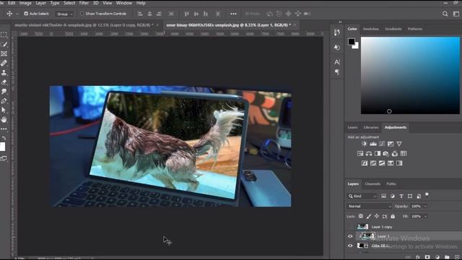Image resolution: width=462 pixels, height=260 pixels.
Task: Open the Edit Toolbar three-dots menu
Action: tap(4, 129)
